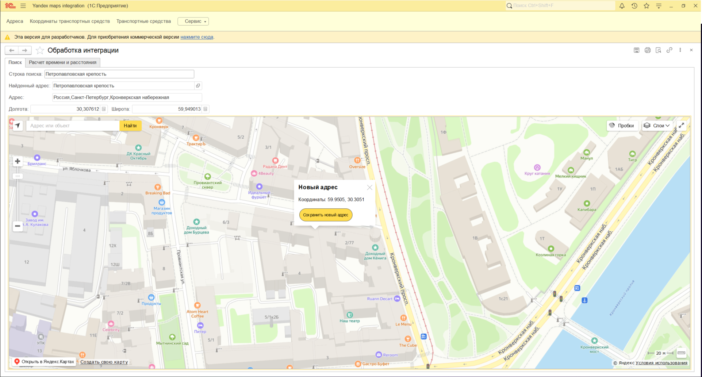702x377 pixels.
Task: Zoom out with the minus button
Action: click(18, 226)
